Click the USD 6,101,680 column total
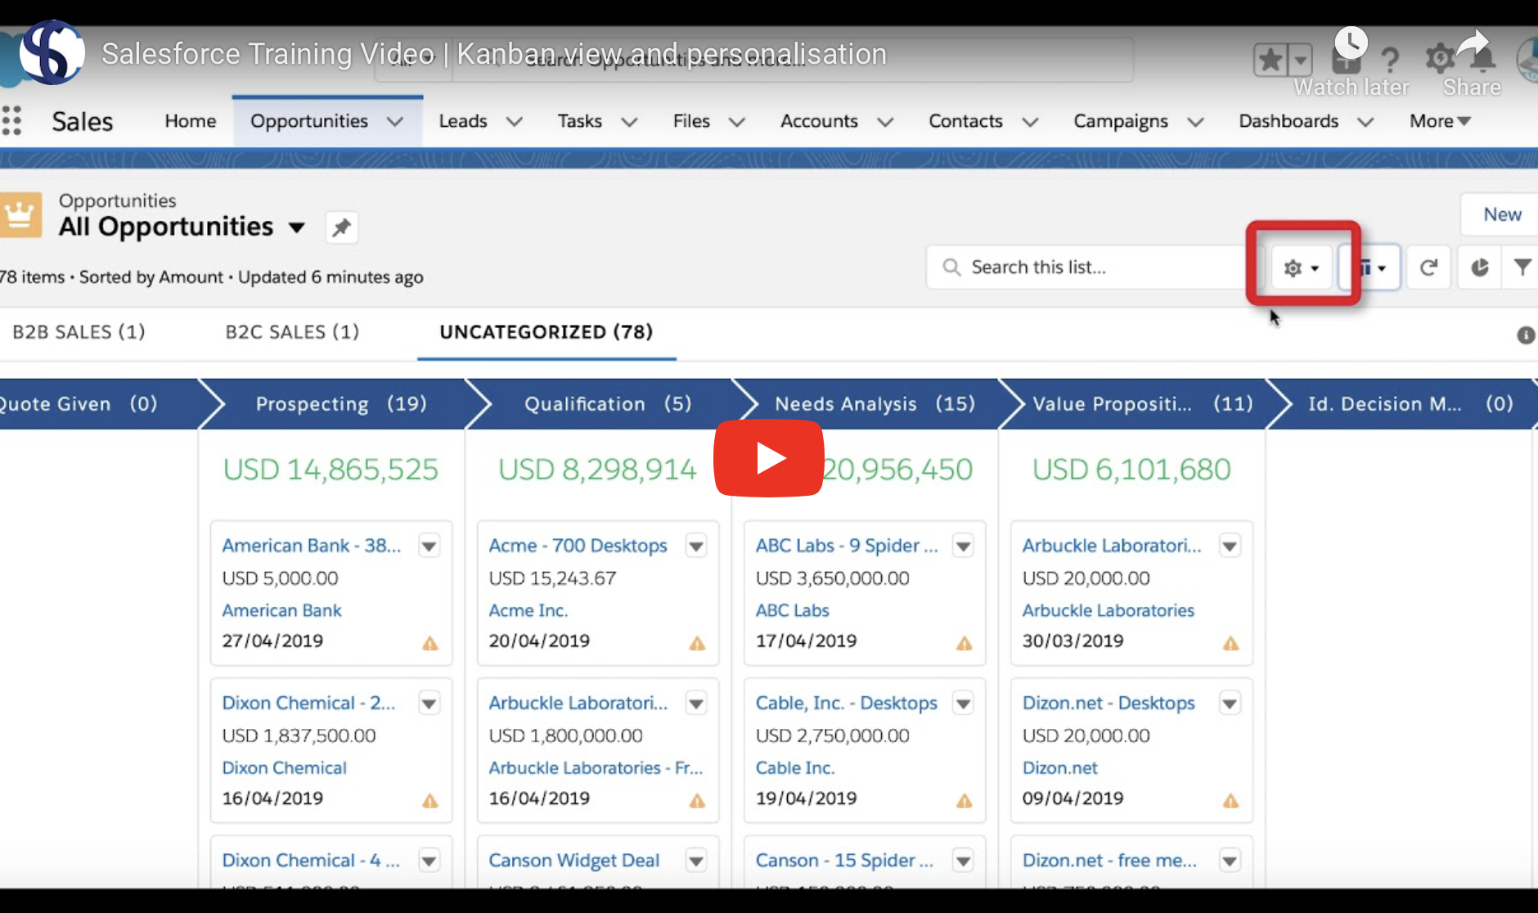 [x=1131, y=470]
